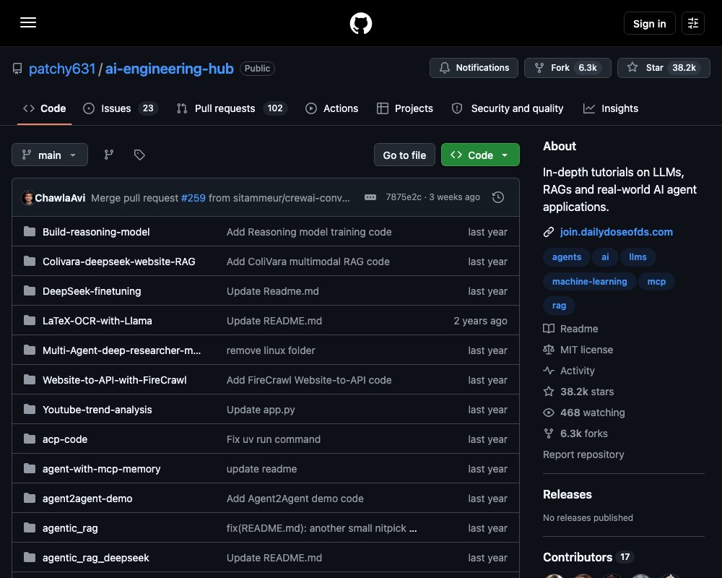Select the mcp topic tag
Screen dimensions: 722x578
656,281
